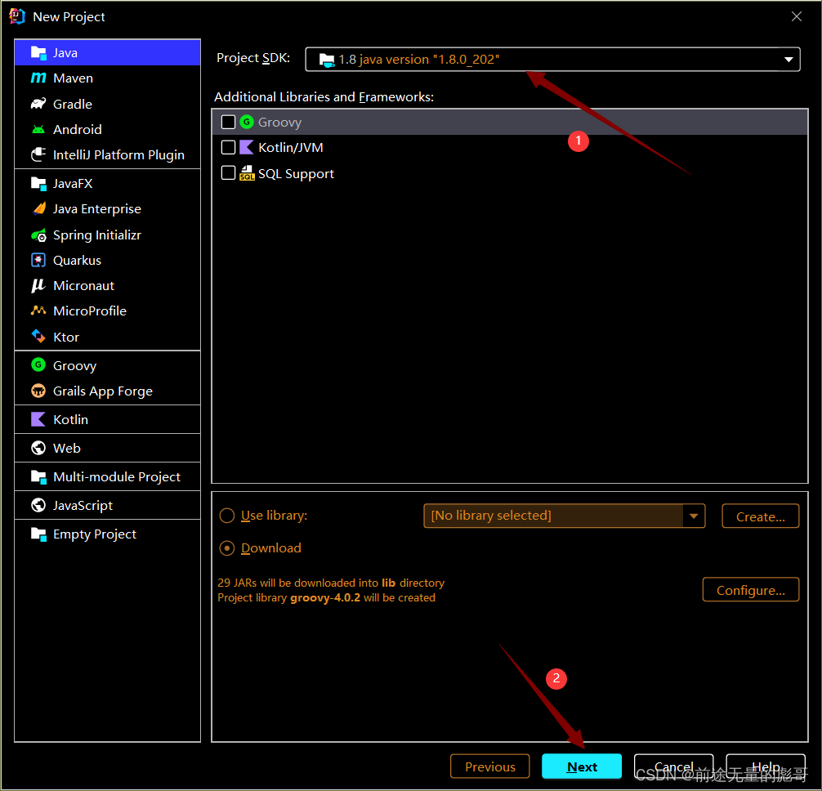Click Kotlin/JVM icon in frameworks list
The image size is (822, 791).
(x=247, y=147)
